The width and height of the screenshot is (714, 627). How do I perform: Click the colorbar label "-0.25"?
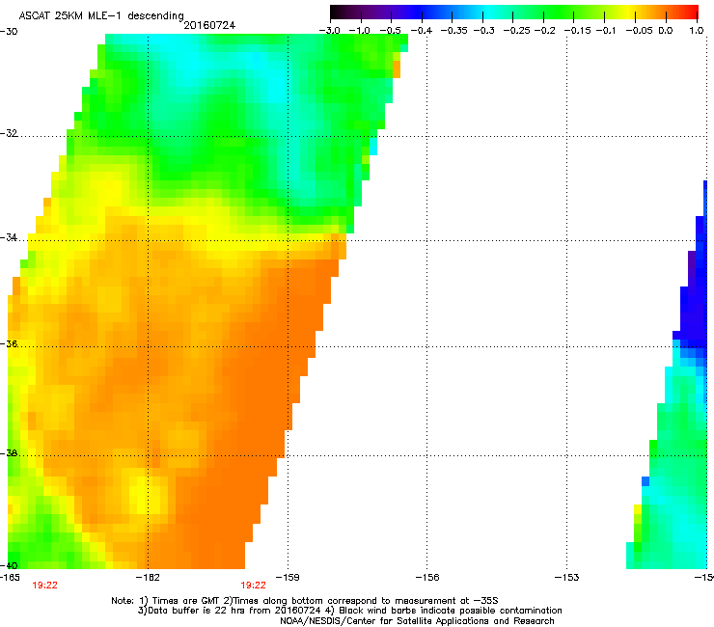[517, 31]
